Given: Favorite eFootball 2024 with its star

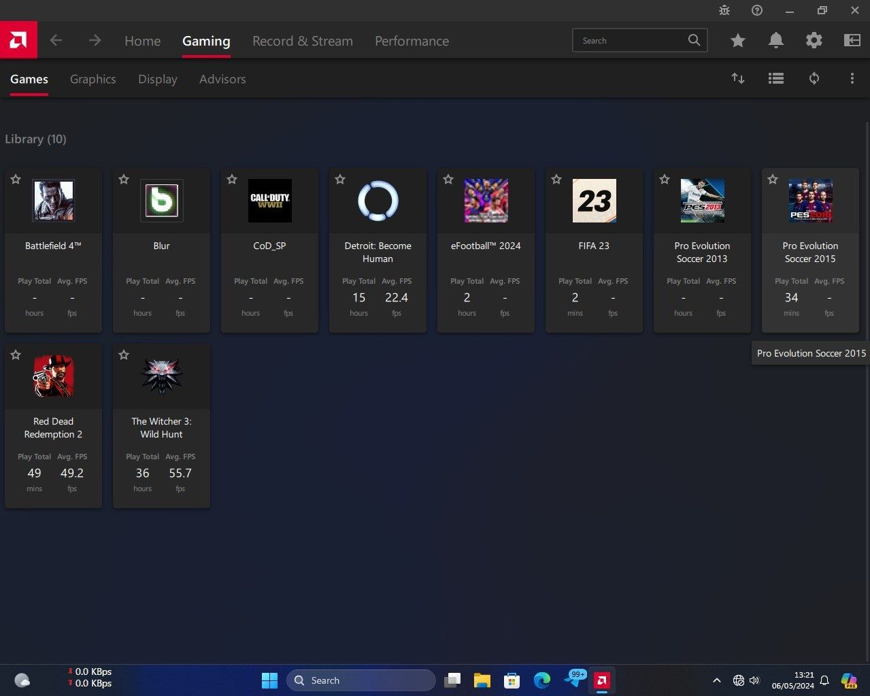Looking at the screenshot, I should point(448,180).
